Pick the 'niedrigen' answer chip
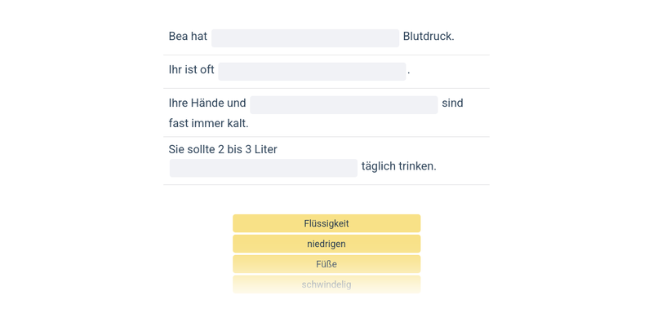Image resolution: width=653 pixels, height=326 pixels. point(326,244)
